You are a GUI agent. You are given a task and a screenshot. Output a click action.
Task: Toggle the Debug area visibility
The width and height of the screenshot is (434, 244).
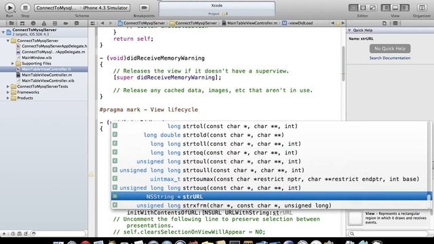coord(395,7)
